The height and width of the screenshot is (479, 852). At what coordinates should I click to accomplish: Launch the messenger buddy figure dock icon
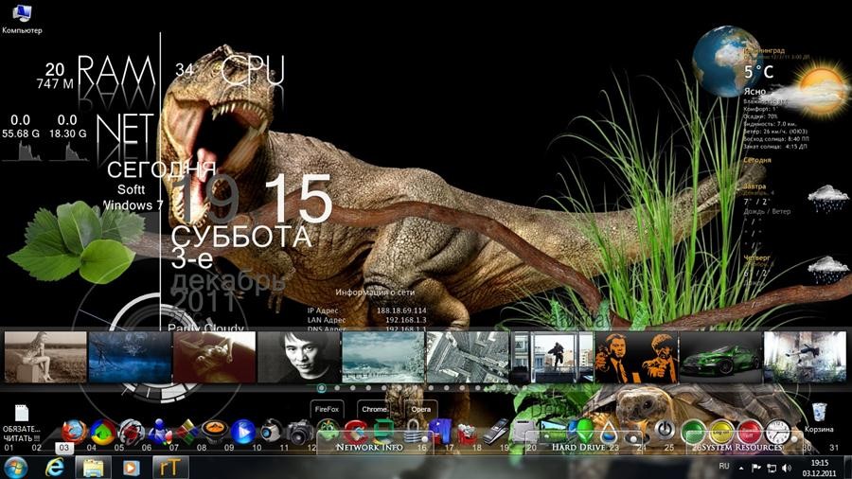point(159,432)
